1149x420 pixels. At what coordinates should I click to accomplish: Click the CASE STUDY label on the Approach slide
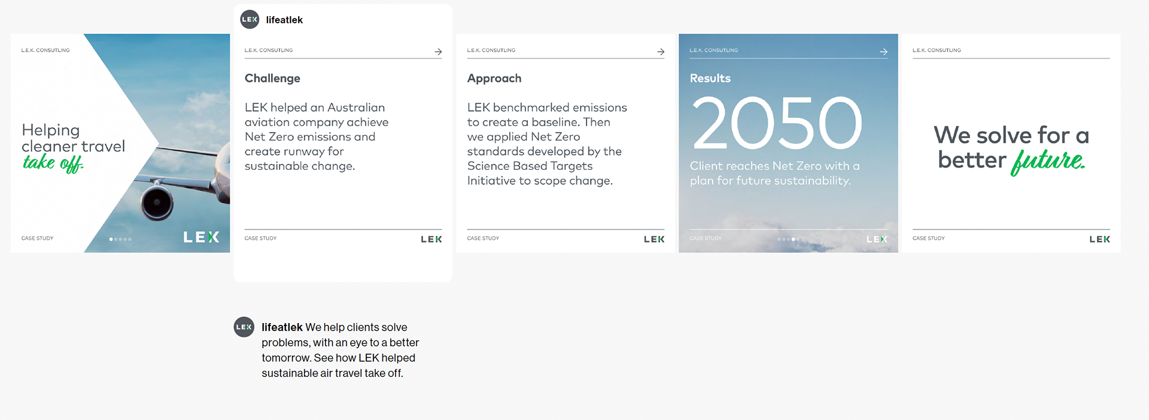point(483,238)
